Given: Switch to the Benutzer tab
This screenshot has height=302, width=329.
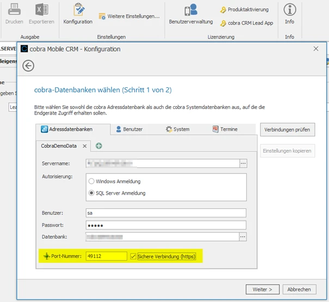Looking at the screenshot, I should click(129, 129).
